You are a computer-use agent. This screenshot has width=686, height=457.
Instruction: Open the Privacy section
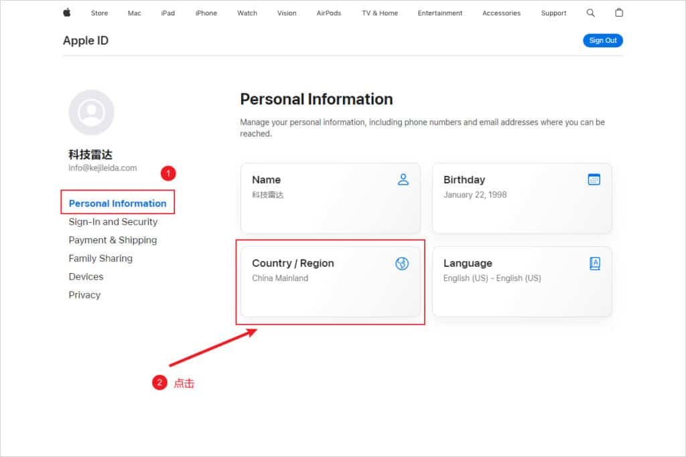(x=84, y=294)
